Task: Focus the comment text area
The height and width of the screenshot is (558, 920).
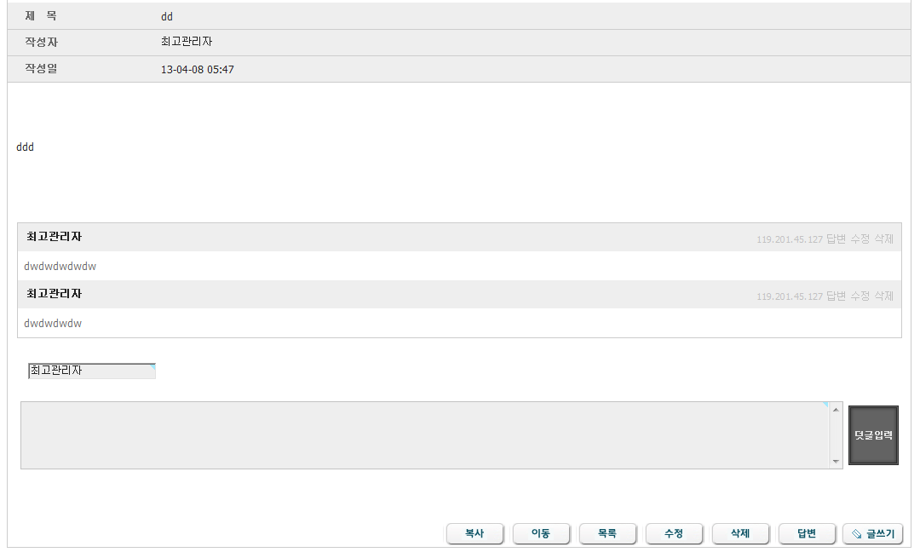Action: [424, 435]
